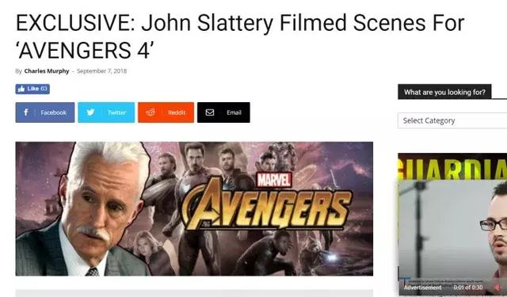507x297 pixels.
Task: Click the advertisement video player
Action: 452,238
